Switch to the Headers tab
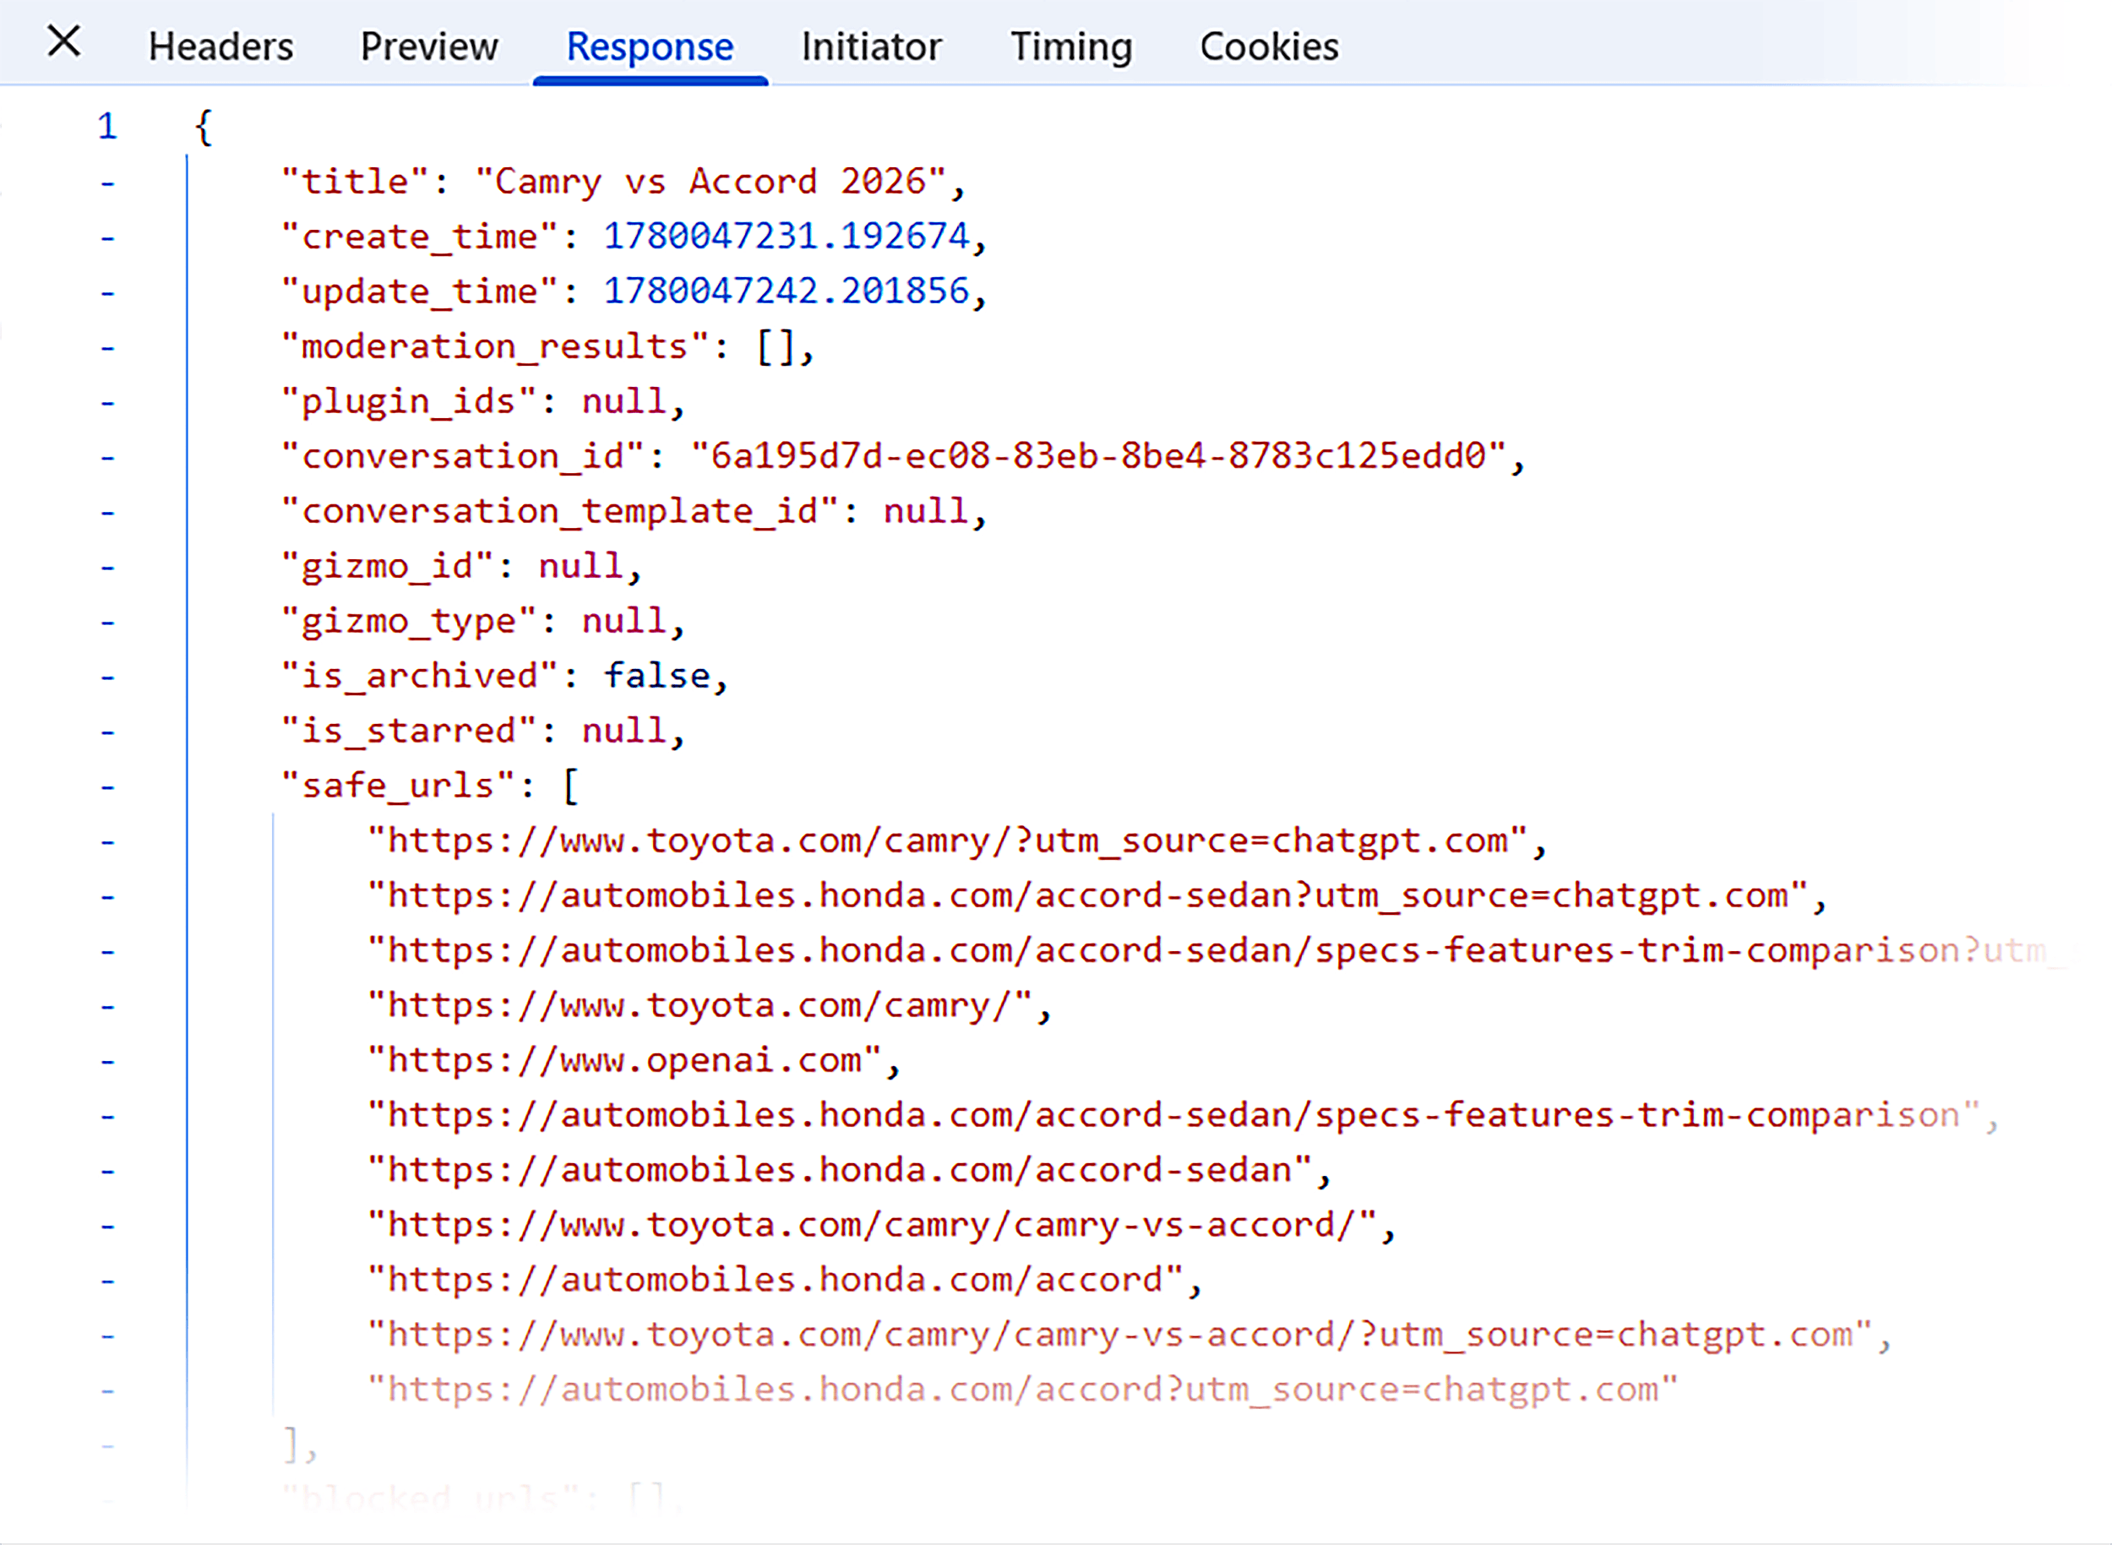Image resolution: width=2112 pixels, height=1545 pixels. [x=220, y=46]
